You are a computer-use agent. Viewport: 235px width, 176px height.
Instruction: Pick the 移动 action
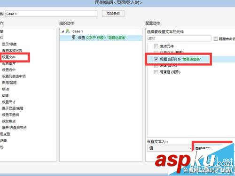[x=6, y=89]
